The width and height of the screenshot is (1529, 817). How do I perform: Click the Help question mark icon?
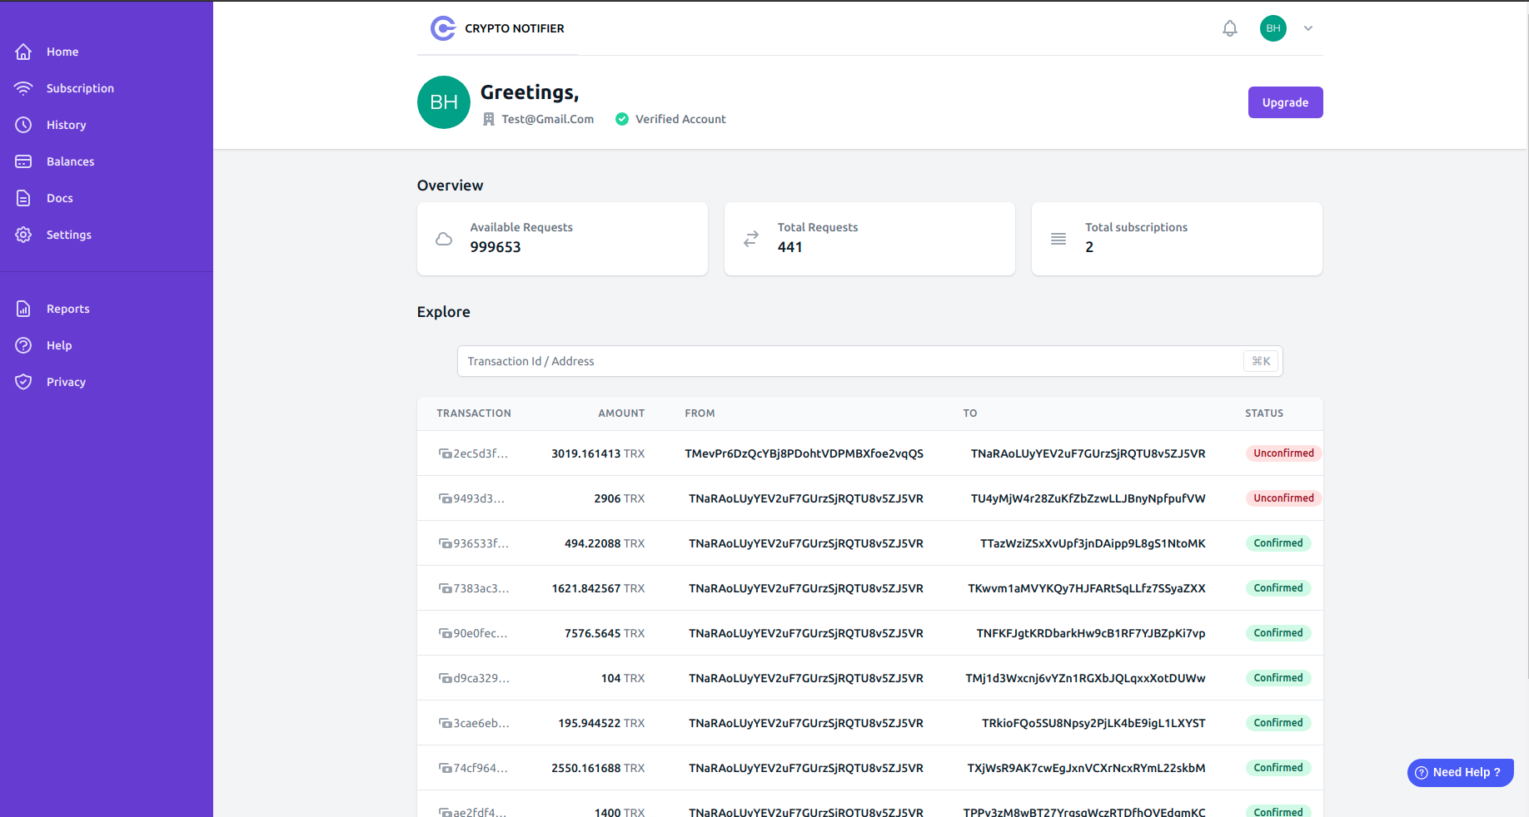click(x=23, y=345)
